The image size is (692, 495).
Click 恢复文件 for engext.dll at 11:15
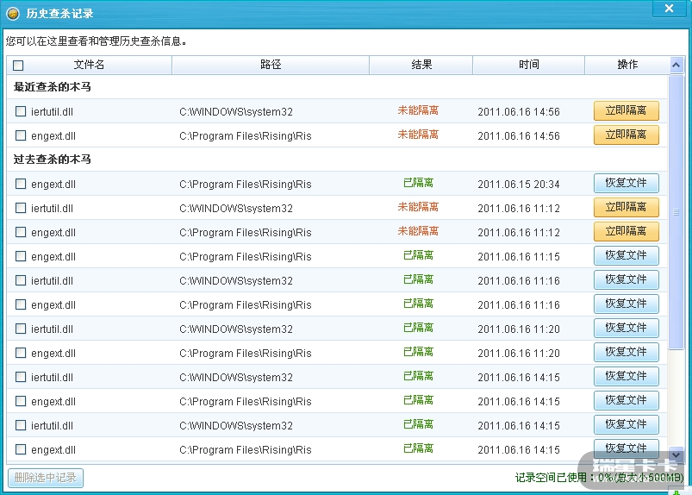coord(627,255)
